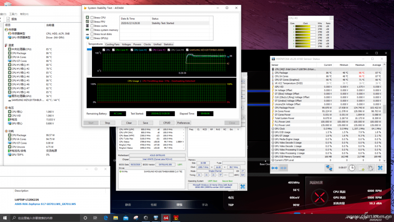394x222 pixels.
Task: Switch to the Statistics tab
Action: [168, 45]
